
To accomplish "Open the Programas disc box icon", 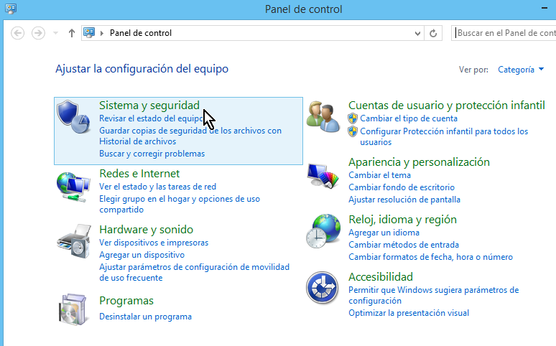I will pos(73,309).
